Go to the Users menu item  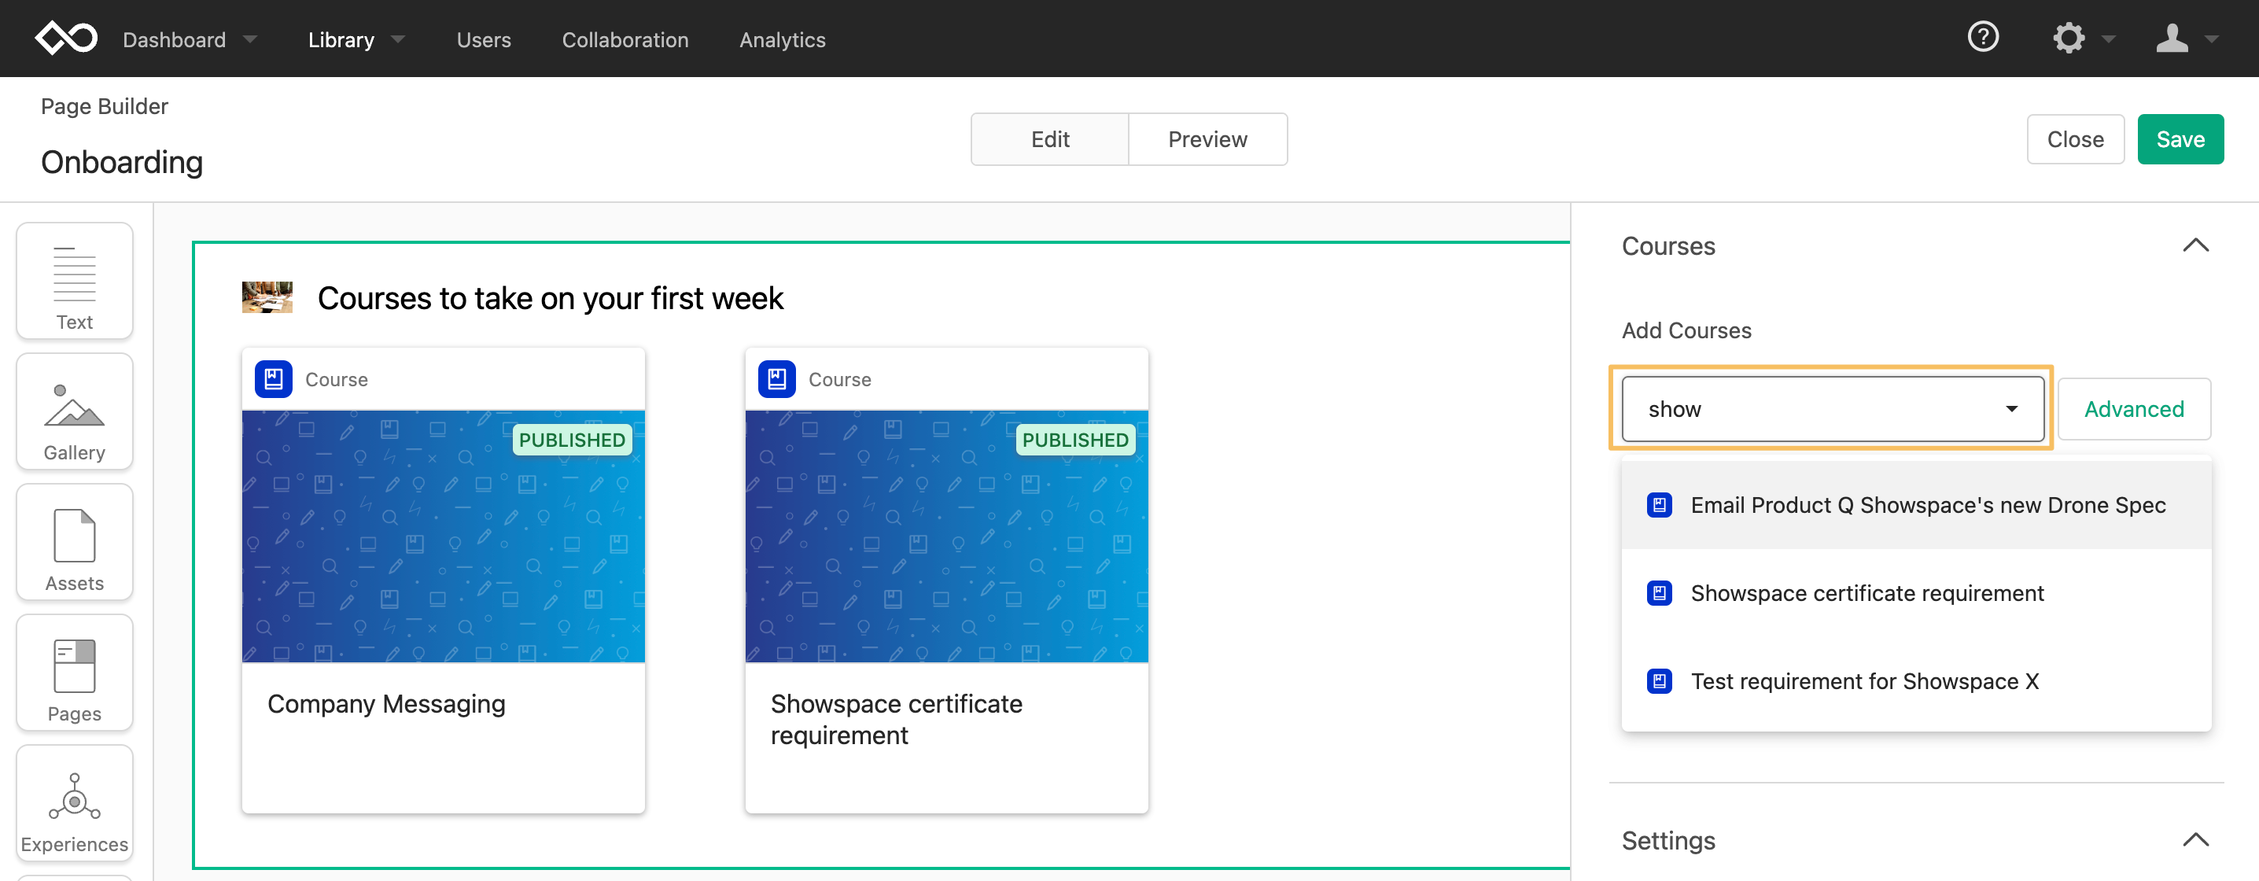click(x=484, y=39)
